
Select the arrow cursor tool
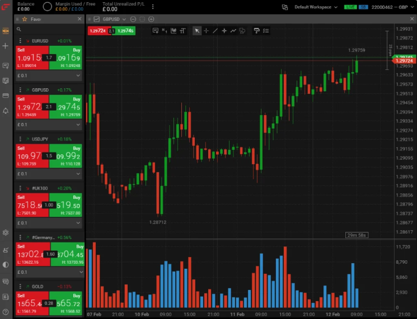point(197,31)
